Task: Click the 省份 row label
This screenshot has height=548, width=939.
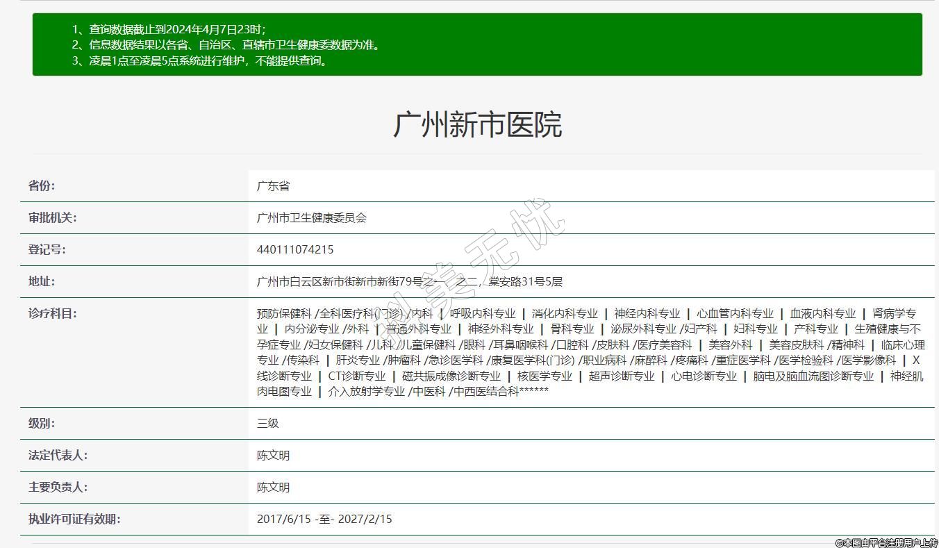Action: pyautogui.click(x=42, y=186)
